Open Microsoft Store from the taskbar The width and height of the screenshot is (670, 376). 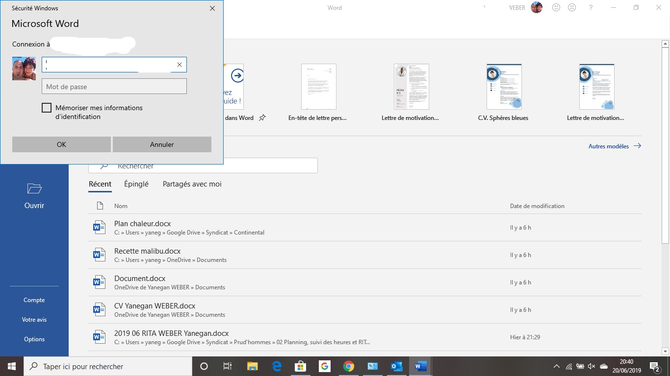pos(300,366)
